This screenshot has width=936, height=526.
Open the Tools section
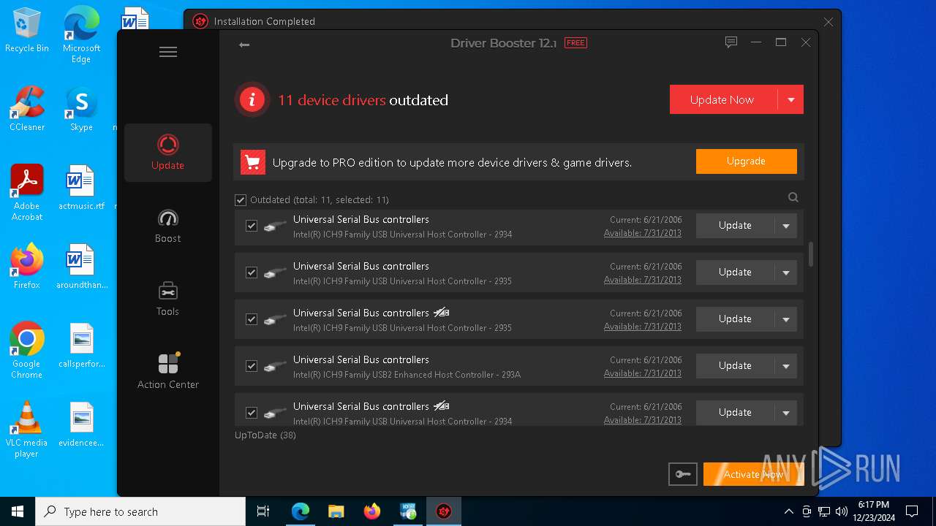tap(168, 299)
